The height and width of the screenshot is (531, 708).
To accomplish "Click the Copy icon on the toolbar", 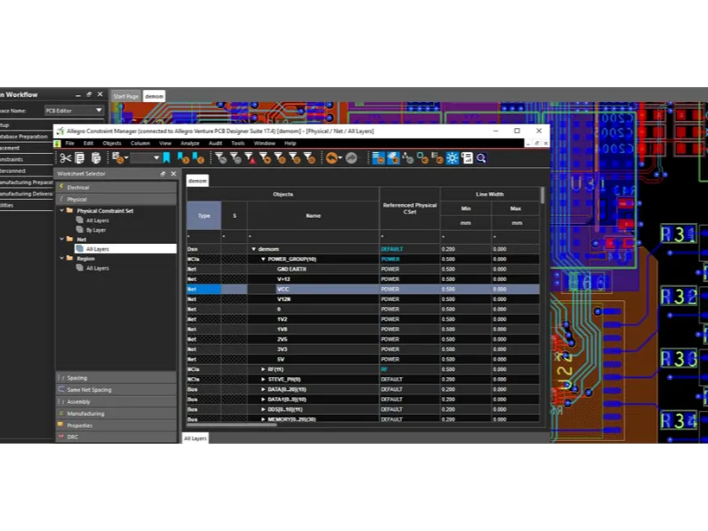I will [x=80, y=157].
